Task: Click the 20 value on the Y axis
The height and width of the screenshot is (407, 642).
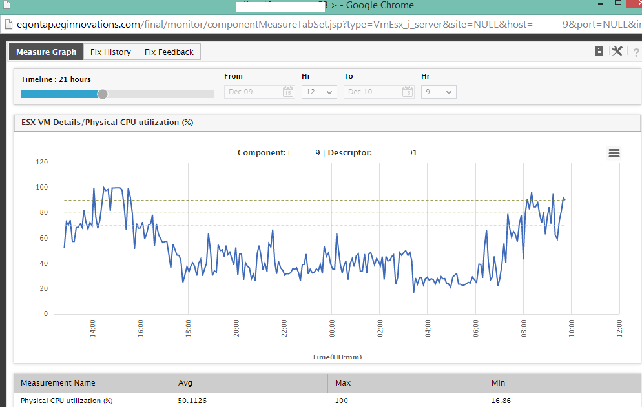Action: (x=43, y=288)
